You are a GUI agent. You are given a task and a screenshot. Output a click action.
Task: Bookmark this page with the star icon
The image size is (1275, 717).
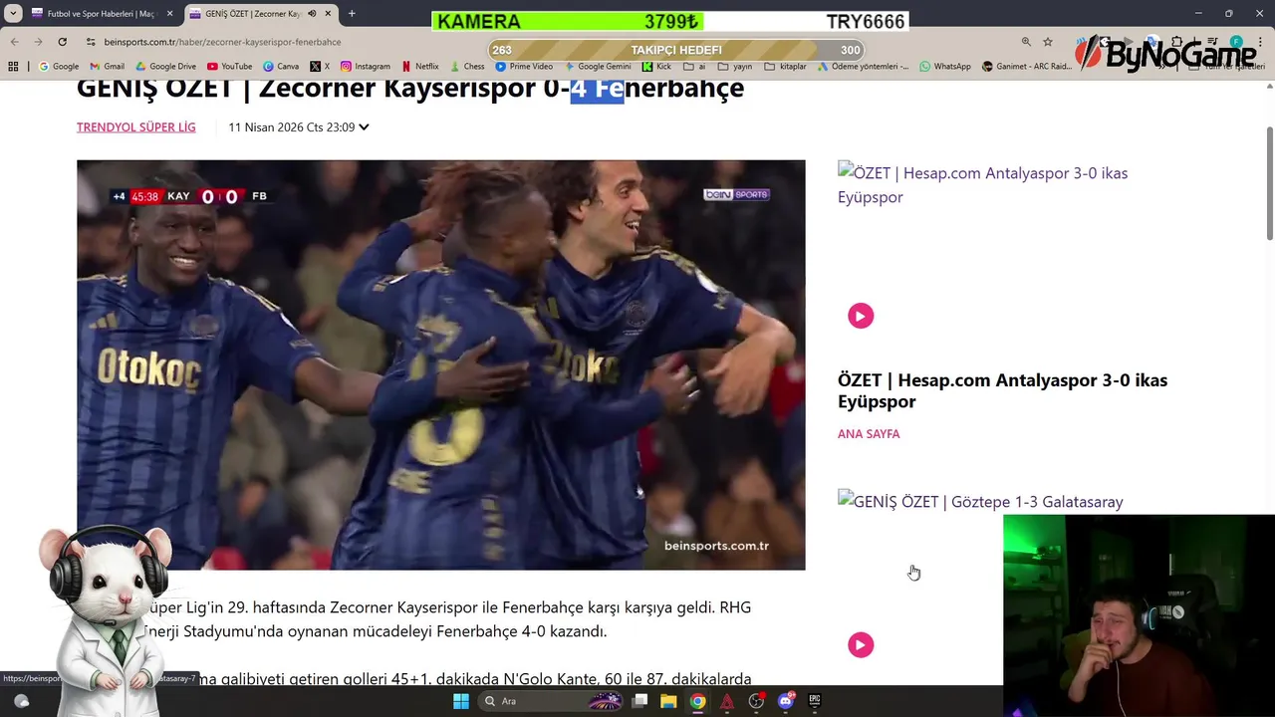point(1048,42)
